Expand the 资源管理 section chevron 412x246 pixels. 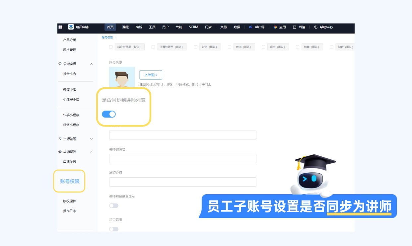click(x=92, y=139)
